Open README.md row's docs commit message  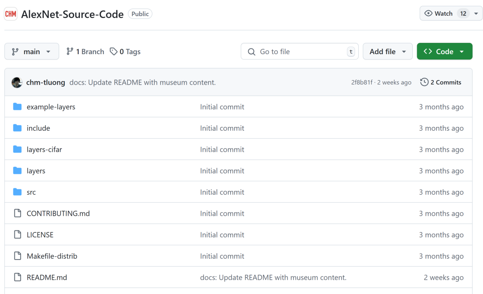(273, 277)
